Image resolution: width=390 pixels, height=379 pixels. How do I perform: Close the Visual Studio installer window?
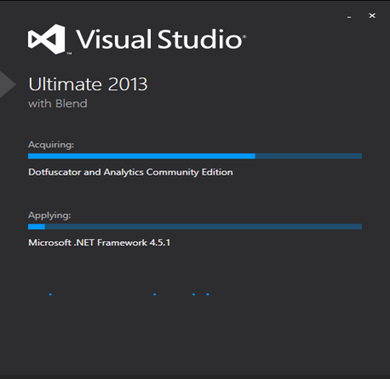[x=372, y=15]
